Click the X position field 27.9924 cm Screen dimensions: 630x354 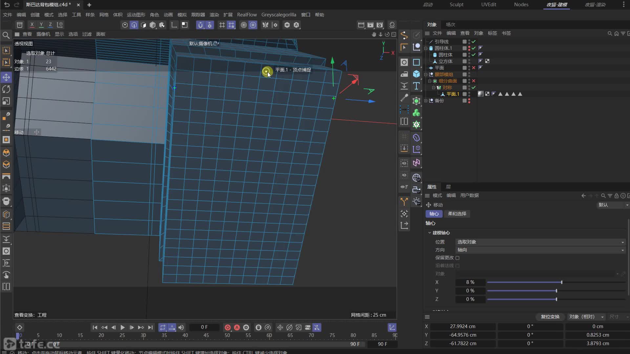463,326
